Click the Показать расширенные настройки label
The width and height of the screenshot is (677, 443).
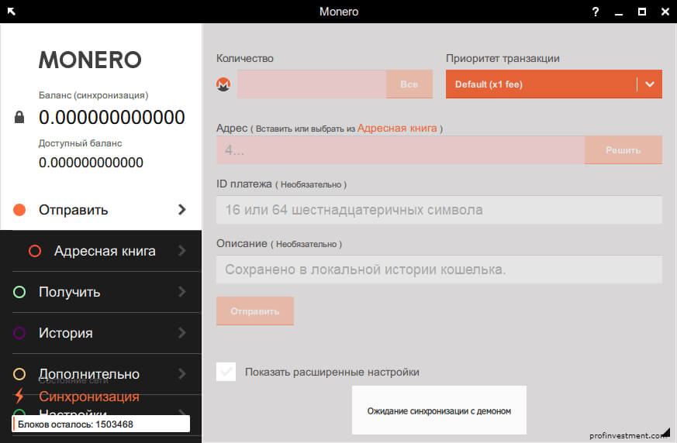click(x=332, y=372)
